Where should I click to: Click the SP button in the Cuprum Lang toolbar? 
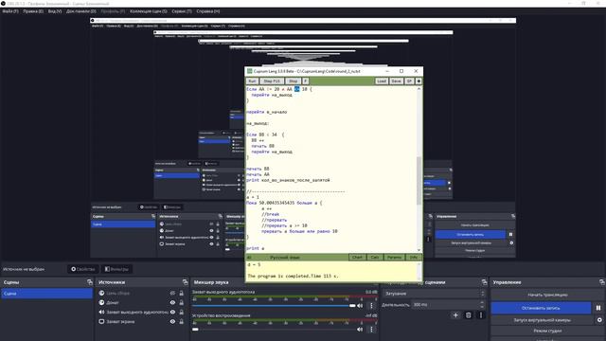click(409, 81)
